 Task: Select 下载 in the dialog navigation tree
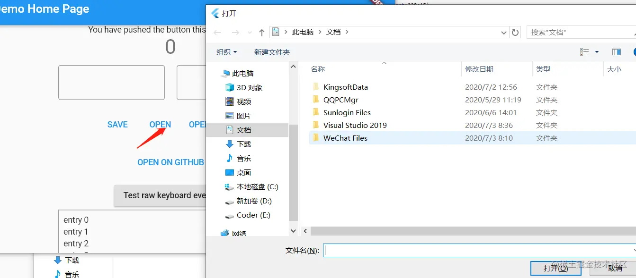[244, 144]
